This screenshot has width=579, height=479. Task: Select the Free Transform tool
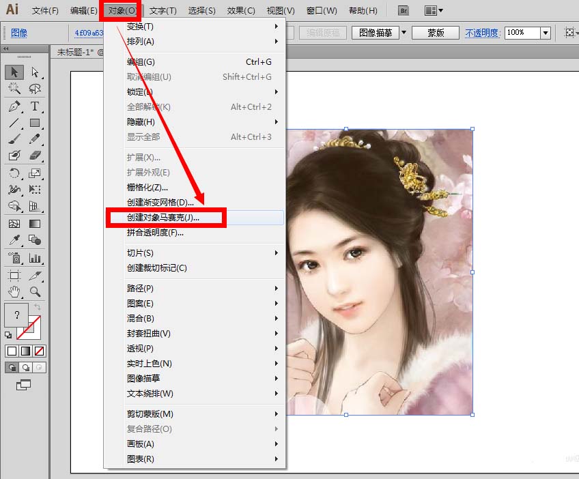tap(35, 189)
